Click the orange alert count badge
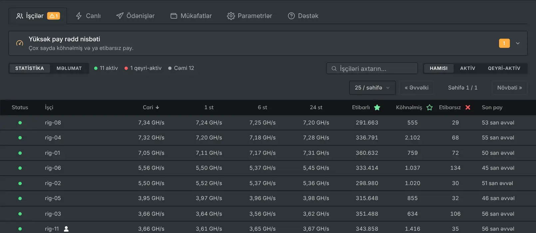This screenshot has width=536, height=233. tap(504, 43)
